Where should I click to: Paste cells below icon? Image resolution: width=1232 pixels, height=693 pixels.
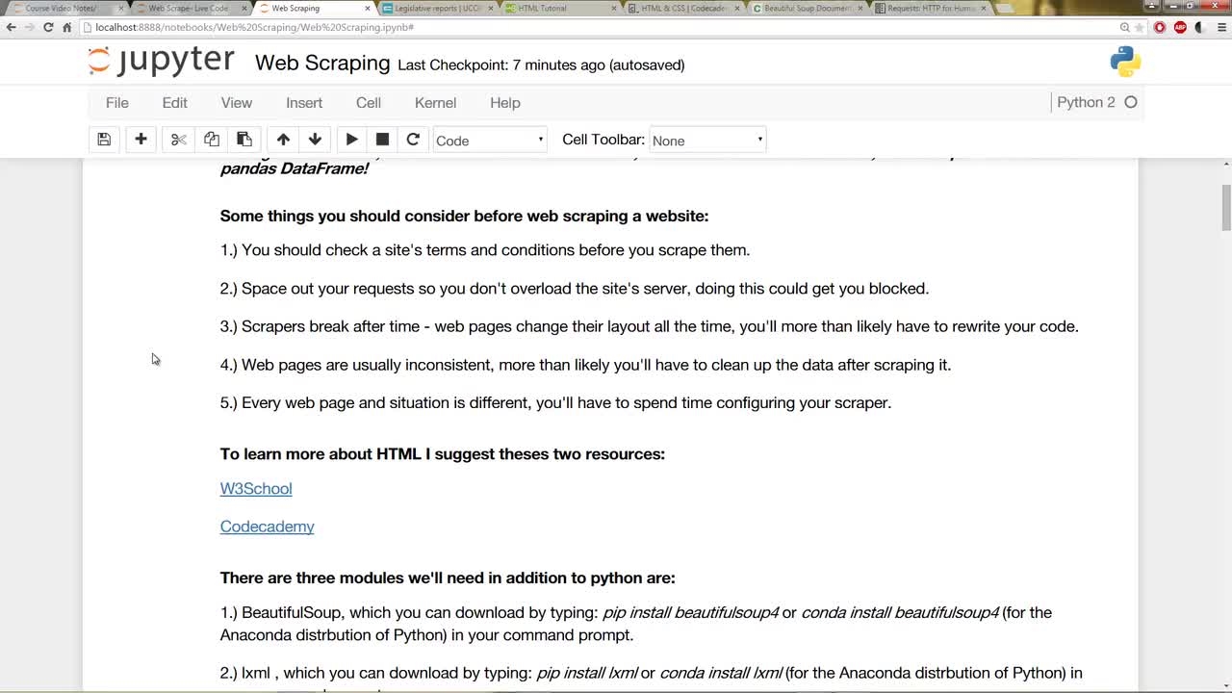[244, 140]
